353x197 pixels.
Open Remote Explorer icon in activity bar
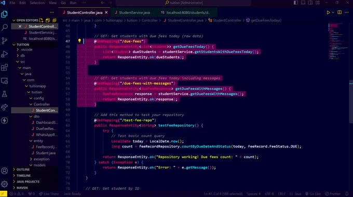click(x=4, y=81)
